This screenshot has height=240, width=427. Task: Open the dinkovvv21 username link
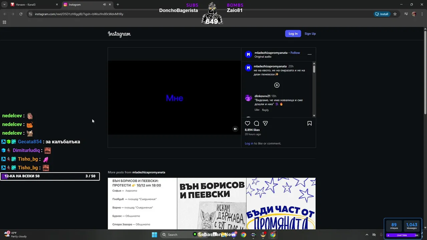click(263, 96)
